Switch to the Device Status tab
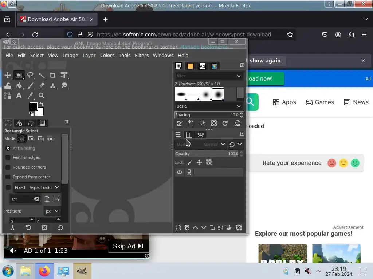Viewport: 373px width, 279px height. [19, 123]
